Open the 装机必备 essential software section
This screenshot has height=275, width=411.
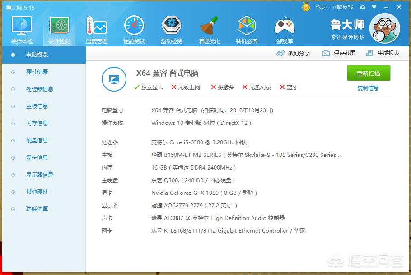tap(247, 30)
